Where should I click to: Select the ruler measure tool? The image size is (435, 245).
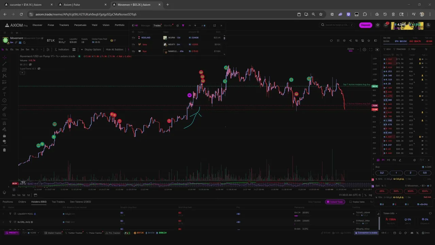4,109
